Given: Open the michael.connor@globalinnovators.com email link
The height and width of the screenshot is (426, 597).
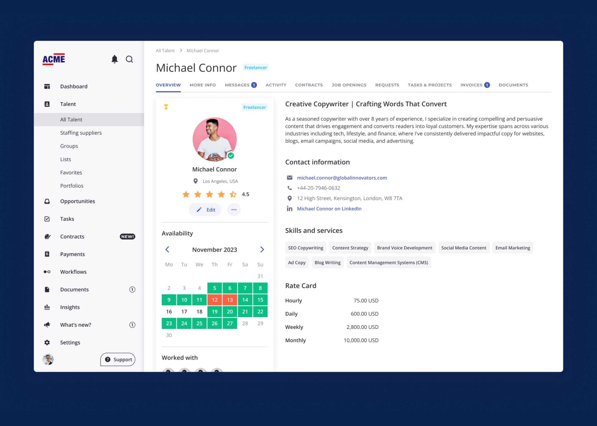Looking at the screenshot, I should 342,178.
